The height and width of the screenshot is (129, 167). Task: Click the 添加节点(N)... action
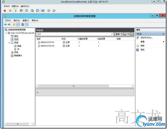click(x=147, y=37)
